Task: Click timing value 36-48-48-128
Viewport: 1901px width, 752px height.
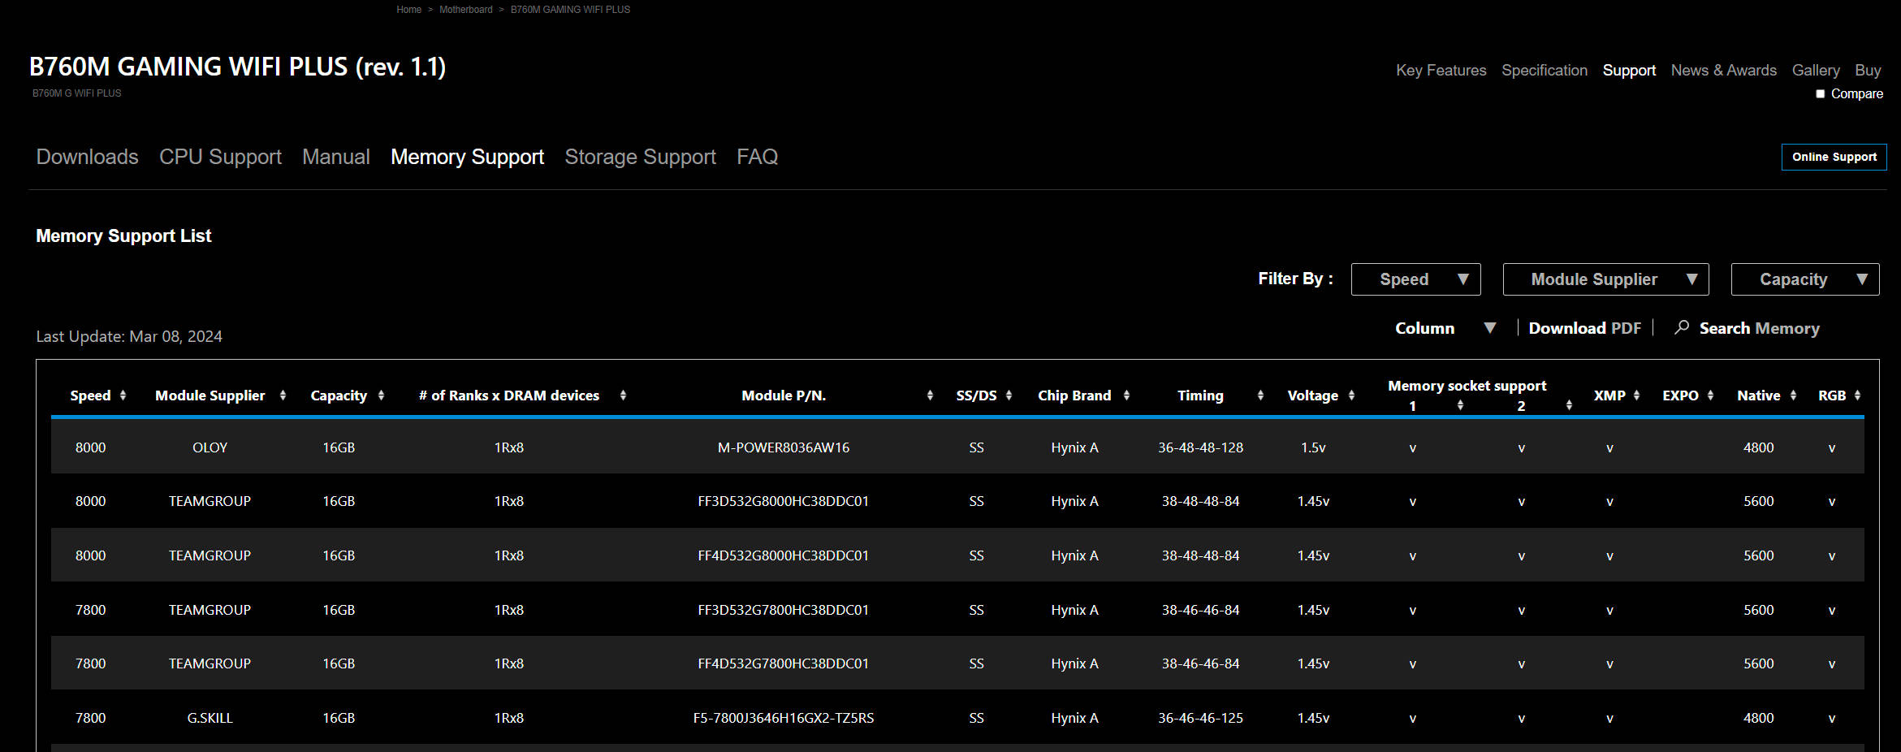Action: pos(1200,447)
